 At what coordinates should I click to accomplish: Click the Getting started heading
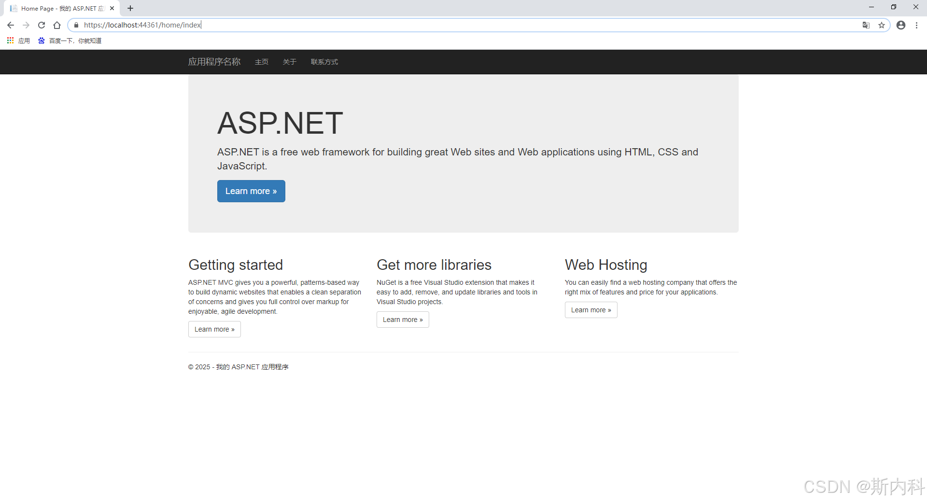pos(236,265)
